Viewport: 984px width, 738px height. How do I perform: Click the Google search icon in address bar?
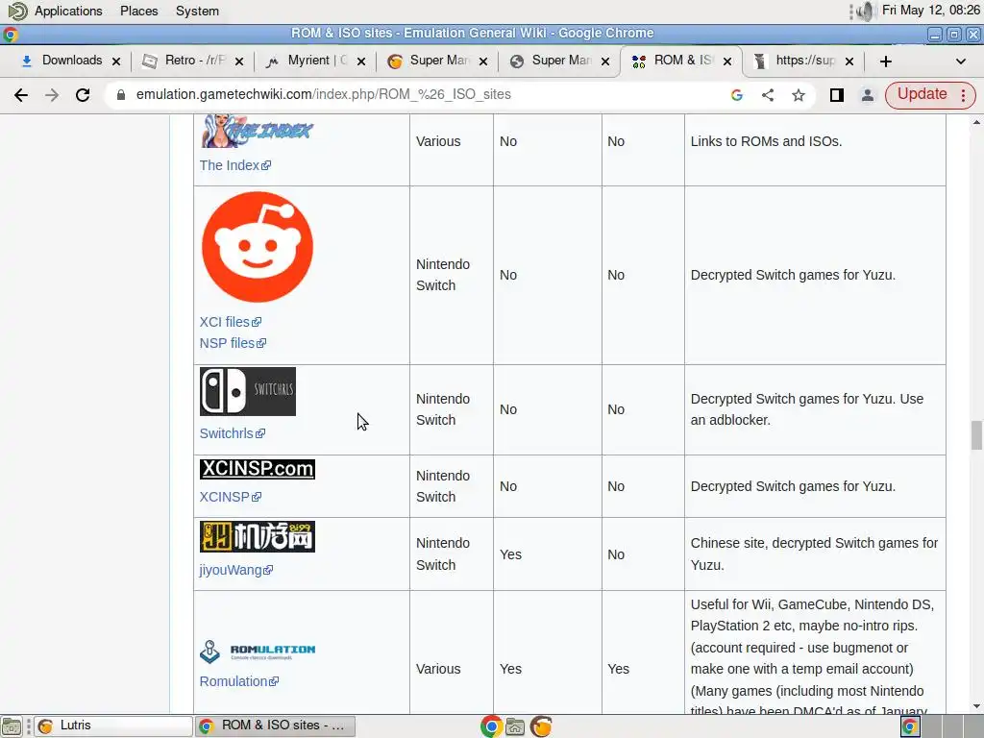pos(737,95)
